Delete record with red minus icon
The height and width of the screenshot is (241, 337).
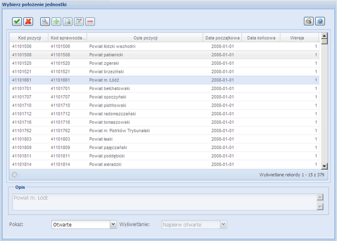click(x=90, y=21)
